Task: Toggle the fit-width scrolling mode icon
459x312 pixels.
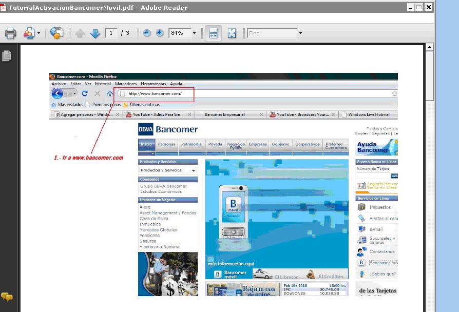Action: (x=213, y=33)
